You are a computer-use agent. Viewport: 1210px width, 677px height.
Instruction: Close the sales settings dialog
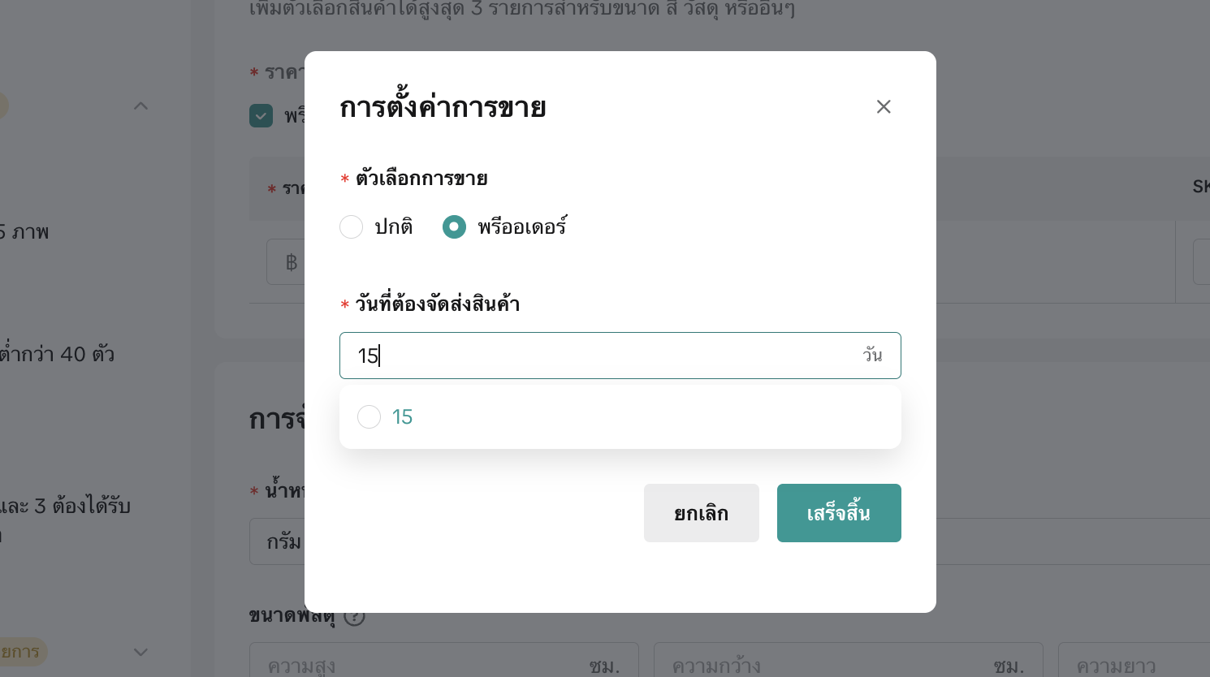[x=884, y=106]
